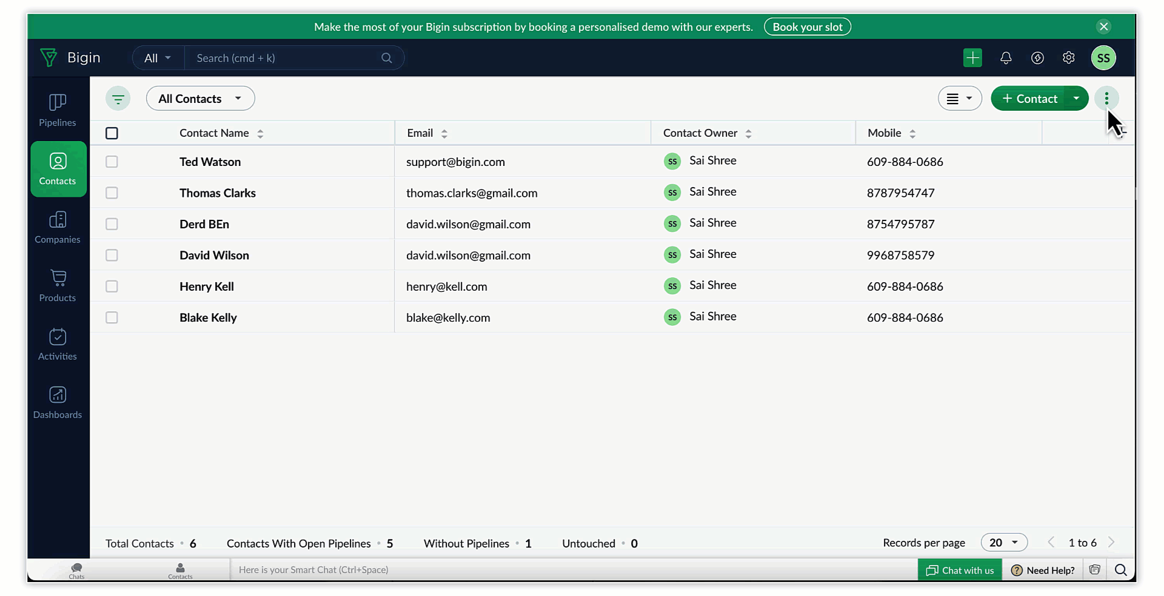Open settings gear in top bar
The image size is (1164, 596).
point(1069,58)
